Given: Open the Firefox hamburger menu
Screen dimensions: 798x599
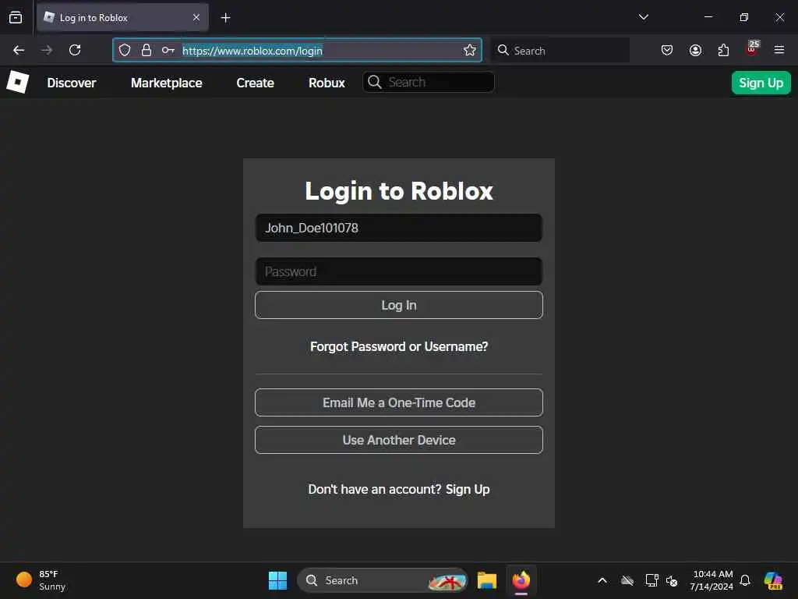Looking at the screenshot, I should pos(779,50).
